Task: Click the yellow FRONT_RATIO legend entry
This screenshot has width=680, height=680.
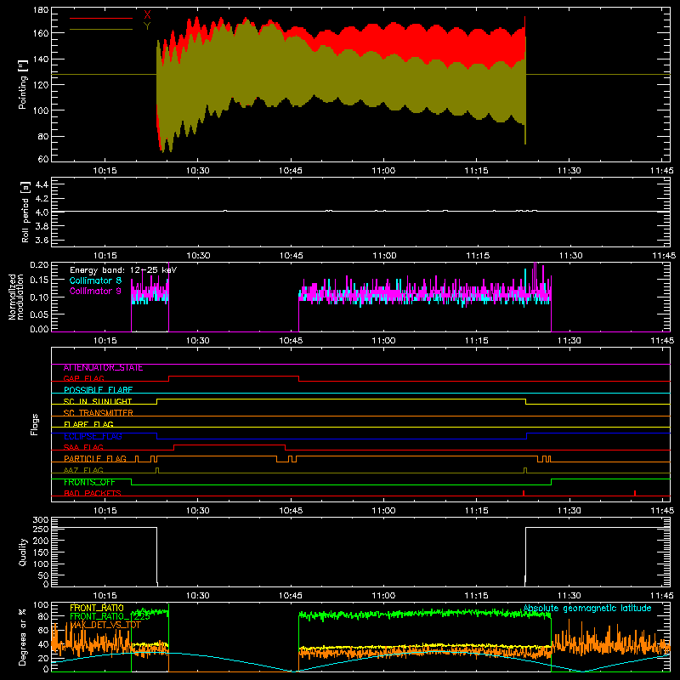Action: tap(97, 608)
